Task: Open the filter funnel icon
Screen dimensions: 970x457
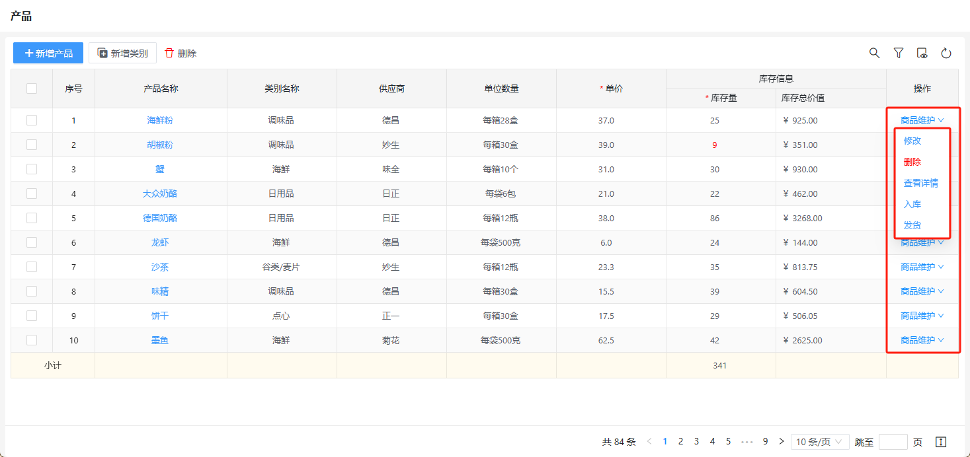Action: click(x=899, y=53)
